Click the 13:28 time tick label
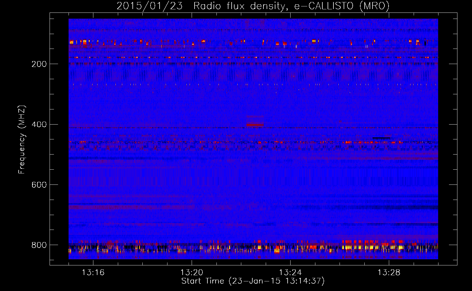Screen dimensions: 472x291 [389, 273]
